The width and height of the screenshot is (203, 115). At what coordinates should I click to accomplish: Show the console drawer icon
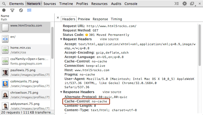point(177,4)
